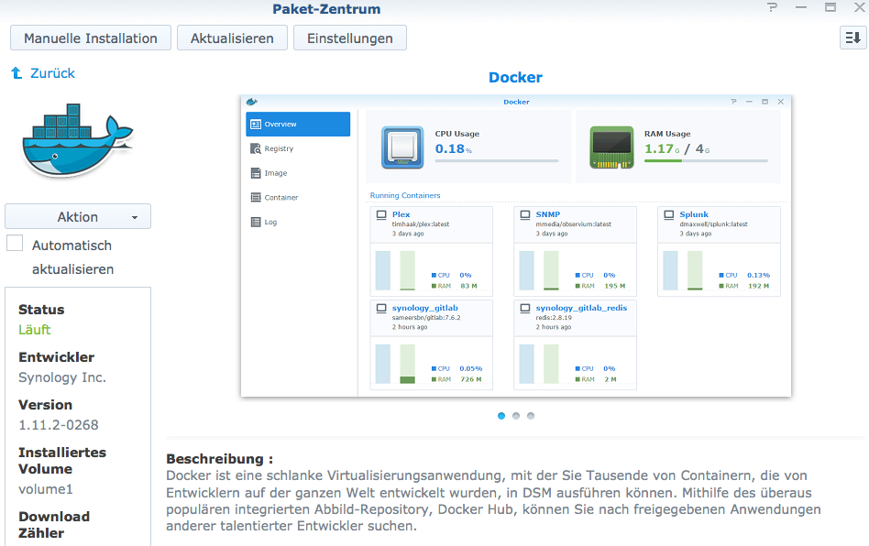The image size is (869, 546).
Task: Open the synology_gitlab_redis container name
Action: (x=581, y=308)
